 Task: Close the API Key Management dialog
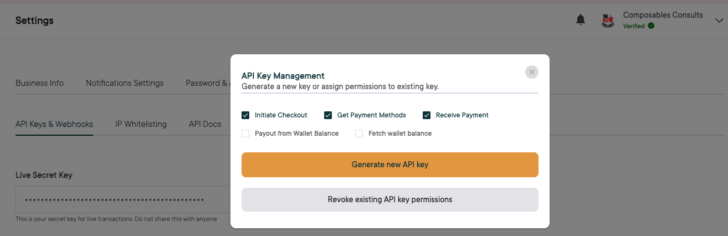(x=532, y=72)
